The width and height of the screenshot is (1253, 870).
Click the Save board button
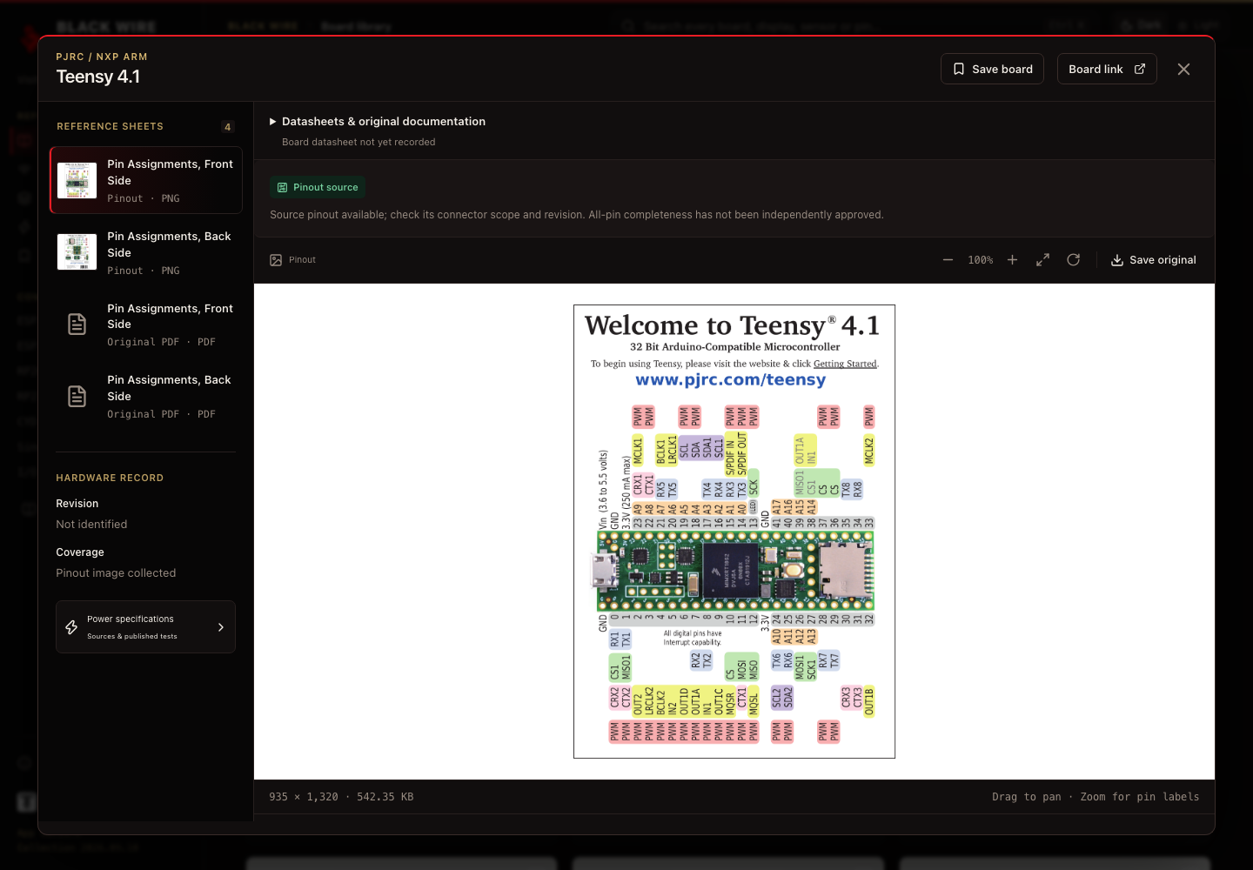click(992, 69)
